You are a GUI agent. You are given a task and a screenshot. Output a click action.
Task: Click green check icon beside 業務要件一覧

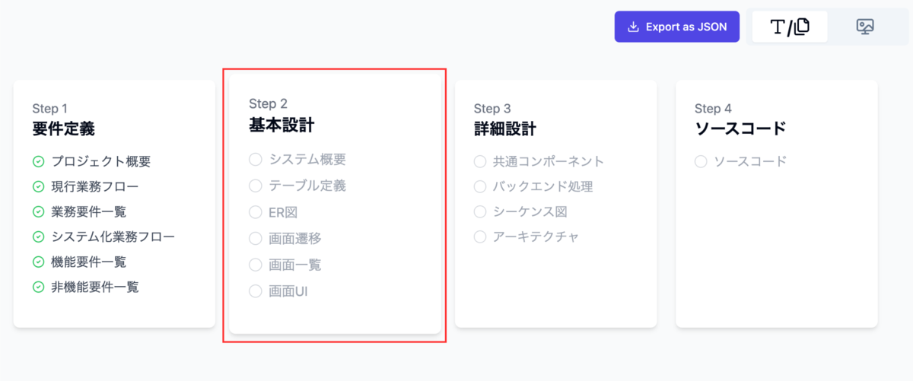(39, 211)
